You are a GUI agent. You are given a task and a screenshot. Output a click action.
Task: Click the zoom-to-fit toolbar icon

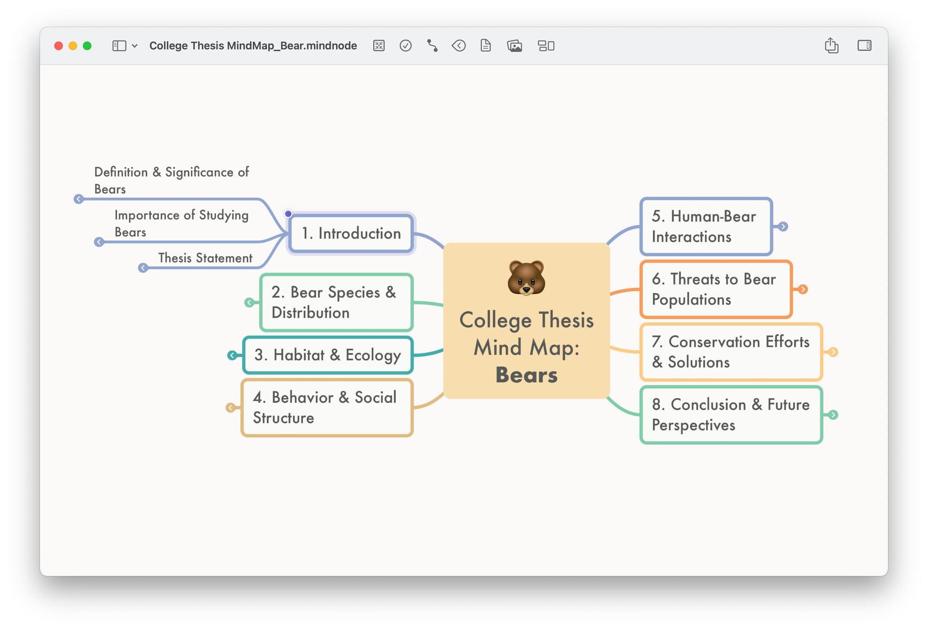point(379,45)
